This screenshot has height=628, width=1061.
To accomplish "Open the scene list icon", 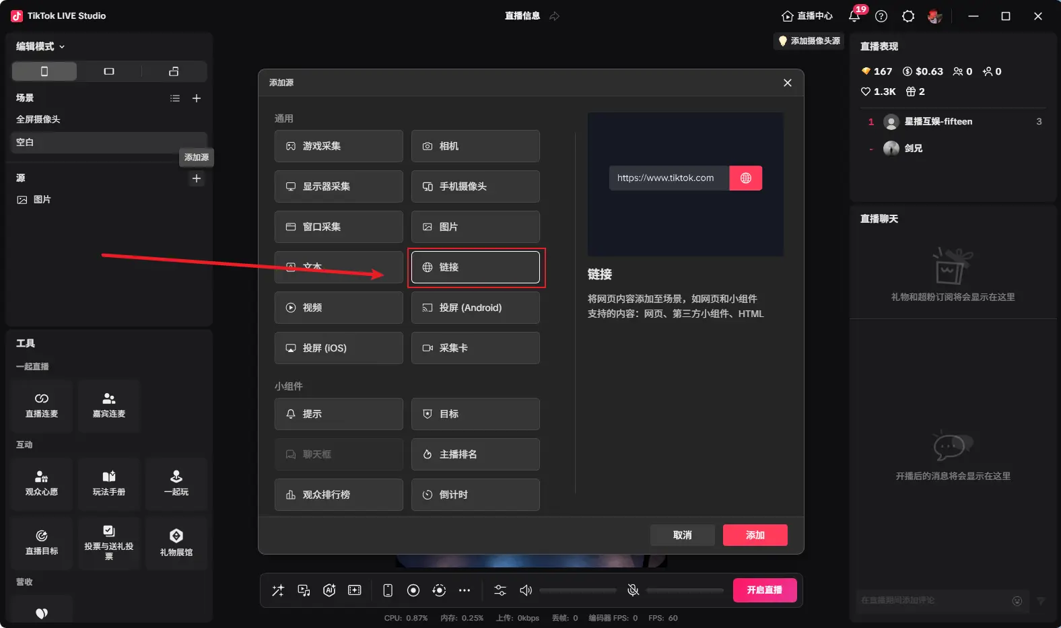I will click(x=175, y=98).
